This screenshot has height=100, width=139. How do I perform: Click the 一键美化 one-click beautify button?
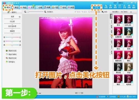click(x=12, y=12)
